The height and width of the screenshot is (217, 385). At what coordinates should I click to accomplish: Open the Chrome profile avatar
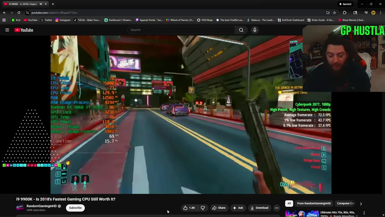pos(373,13)
